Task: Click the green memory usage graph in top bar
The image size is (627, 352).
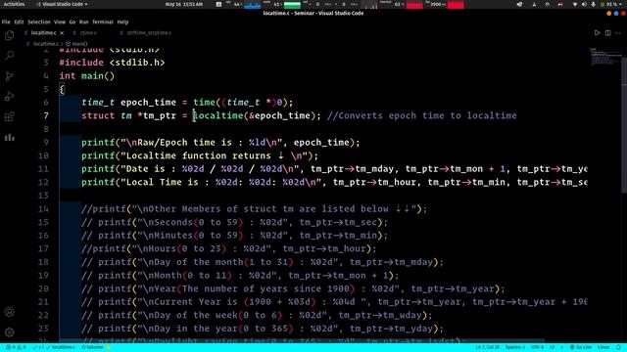Action: (292, 5)
